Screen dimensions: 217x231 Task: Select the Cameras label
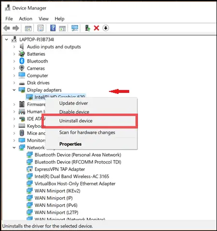[x=36, y=68]
